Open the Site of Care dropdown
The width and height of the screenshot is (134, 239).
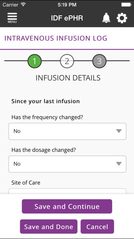point(67,191)
